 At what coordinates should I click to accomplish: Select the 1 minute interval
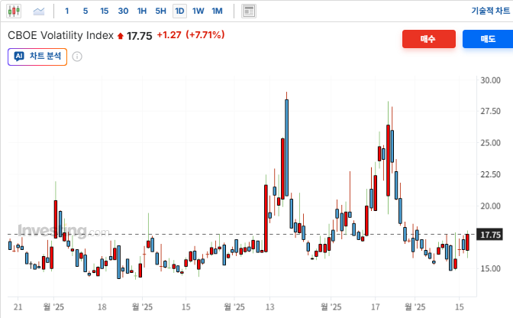click(x=66, y=11)
